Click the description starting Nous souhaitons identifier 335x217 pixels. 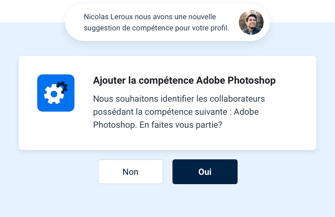179,112
